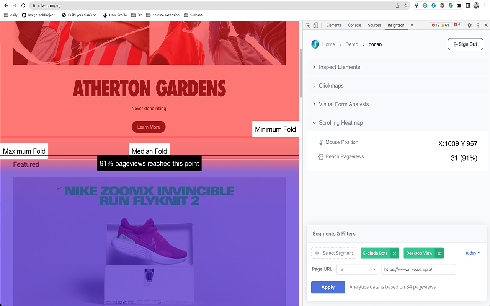The image size is (490, 306).
Task: Click the 5 issues counter badge
Action: (457, 25)
